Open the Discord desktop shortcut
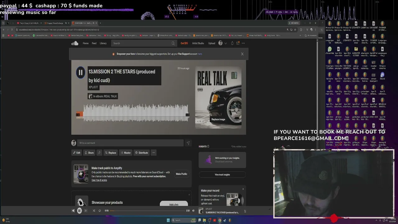Viewport: 398px width, 224px height. [x=382, y=76]
